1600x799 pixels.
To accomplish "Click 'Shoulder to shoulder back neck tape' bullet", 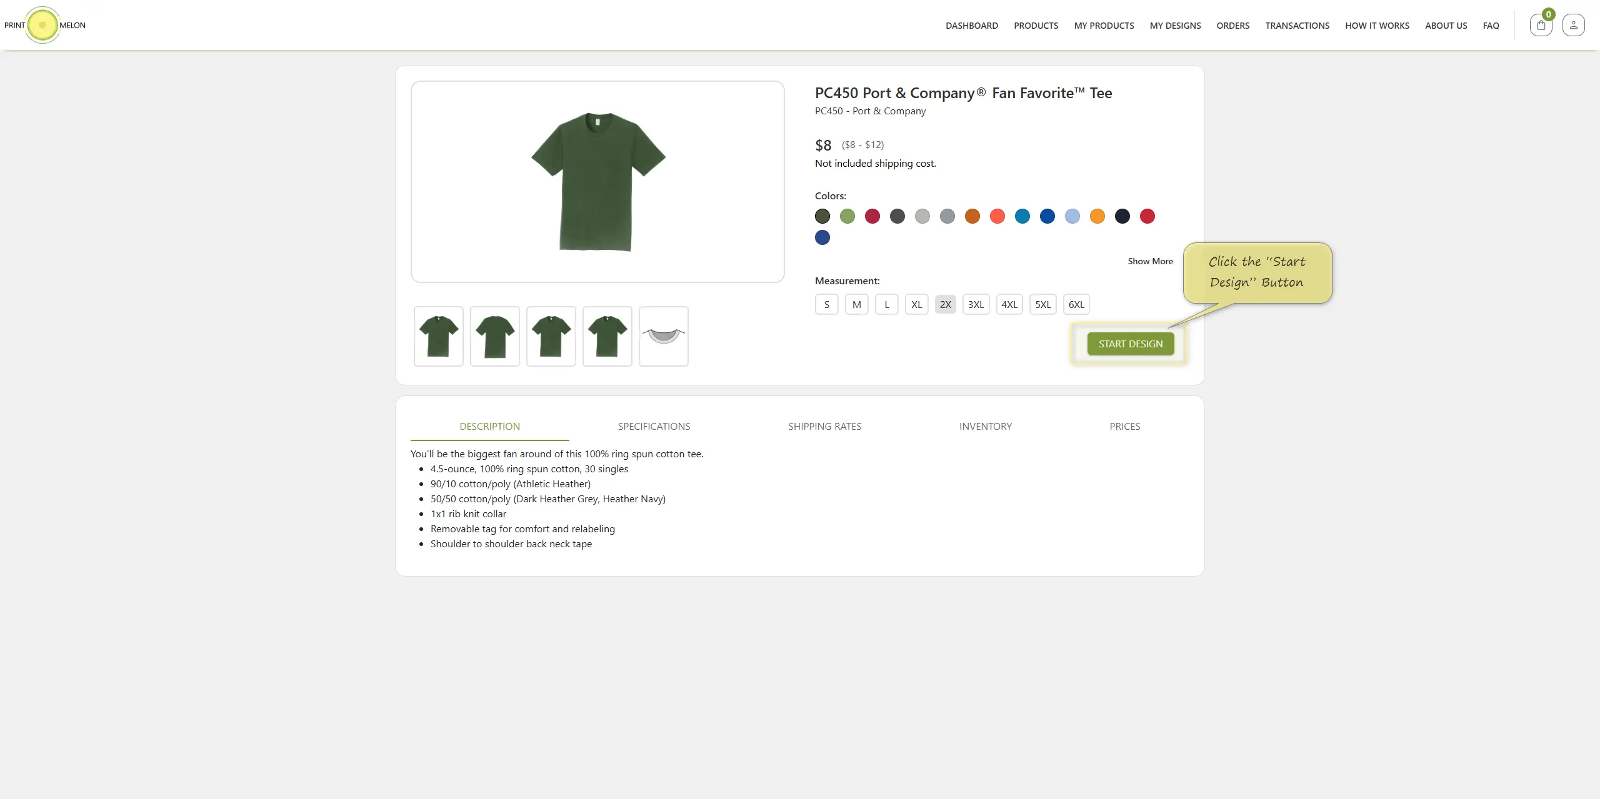I will click(511, 544).
